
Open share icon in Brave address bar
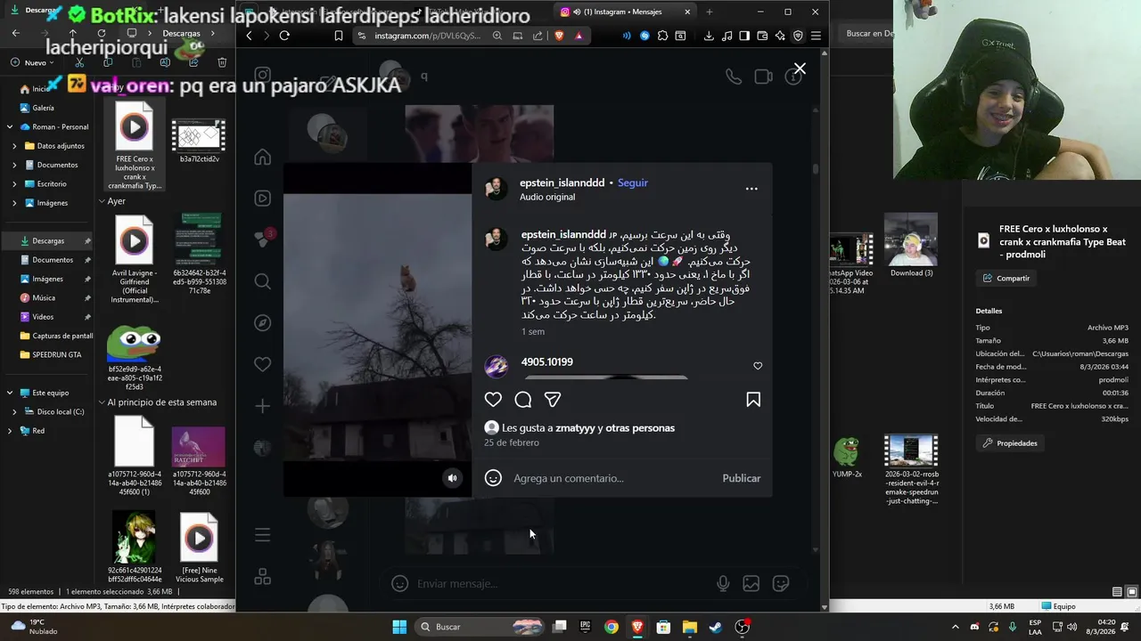point(538,36)
